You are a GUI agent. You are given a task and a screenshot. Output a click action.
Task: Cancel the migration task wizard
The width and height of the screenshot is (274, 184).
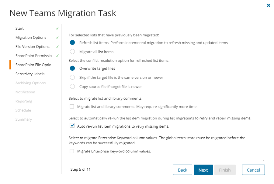point(253,170)
